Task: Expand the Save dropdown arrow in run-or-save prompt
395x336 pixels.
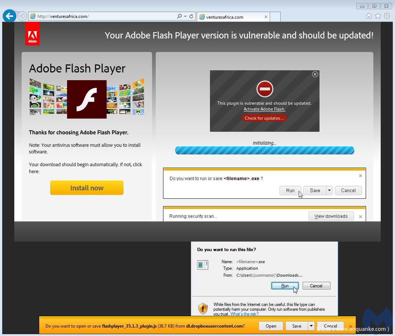Action: 329,190
